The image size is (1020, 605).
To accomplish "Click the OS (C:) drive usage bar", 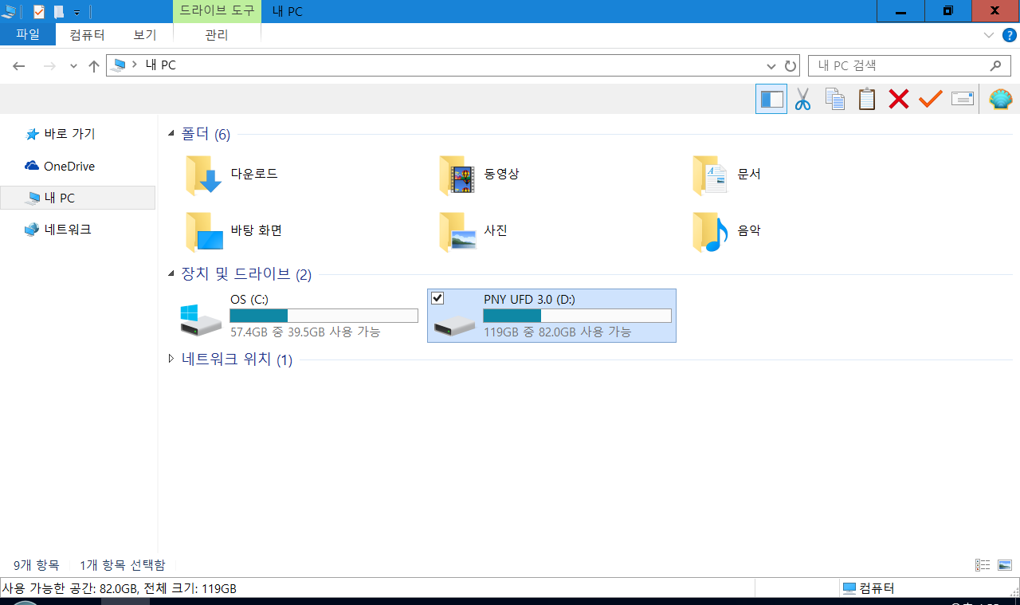I will pyautogui.click(x=324, y=316).
